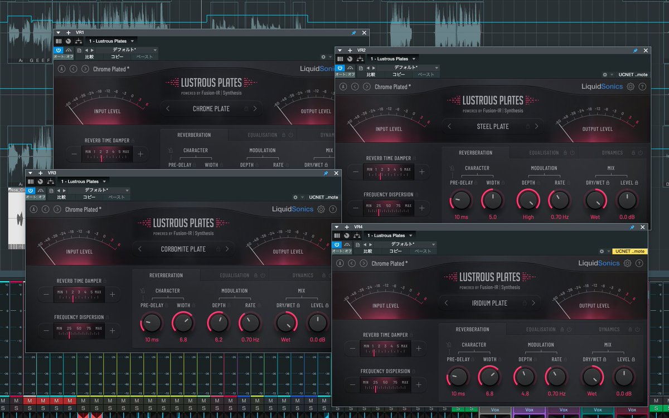Click コピー copy button in VR3
This screenshot has width=669, height=418.
(89, 197)
